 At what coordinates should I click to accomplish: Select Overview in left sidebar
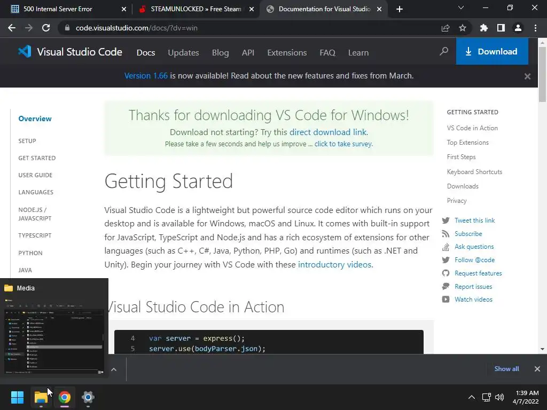click(35, 119)
